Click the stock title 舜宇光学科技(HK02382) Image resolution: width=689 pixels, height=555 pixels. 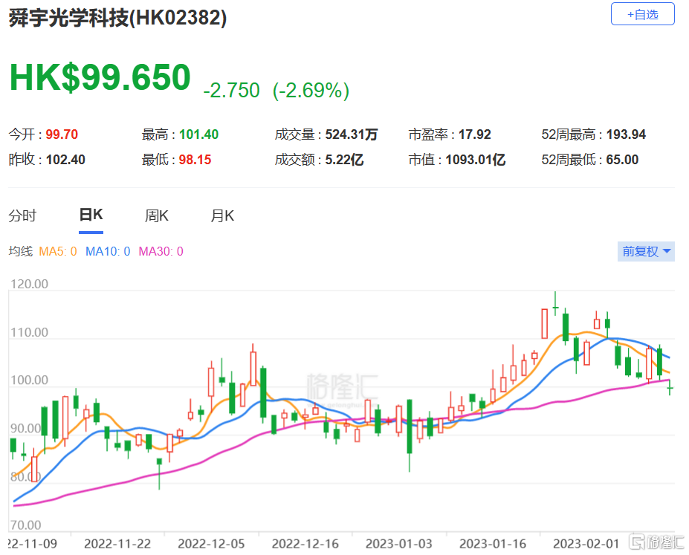tap(117, 19)
